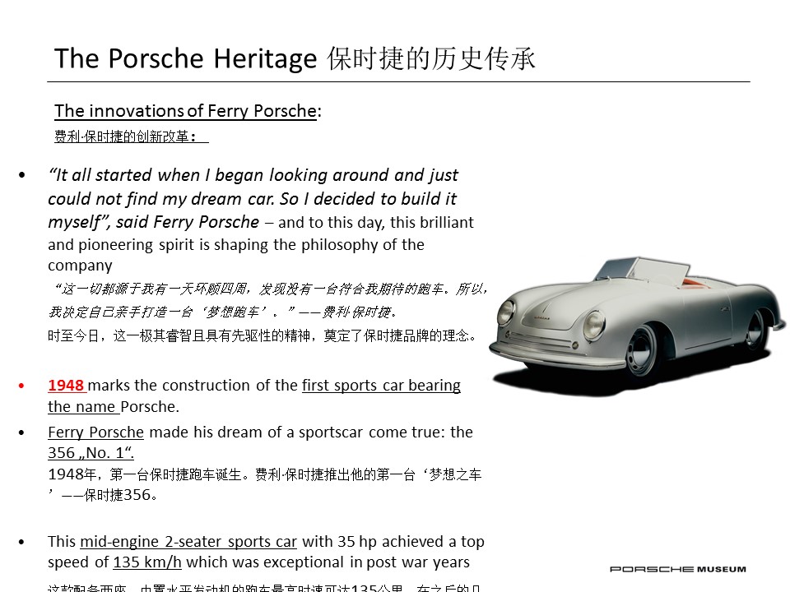The width and height of the screenshot is (790, 592).
Task: Select the heading "The innovations of Ferry Porsche:"
Action: (x=188, y=111)
